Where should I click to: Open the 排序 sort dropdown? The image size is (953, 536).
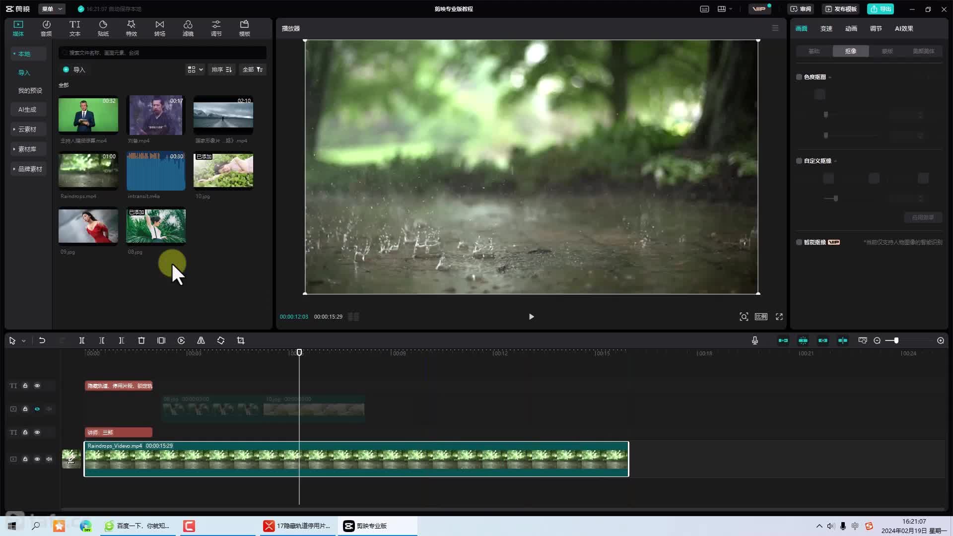pyautogui.click(x=221, y=69)
